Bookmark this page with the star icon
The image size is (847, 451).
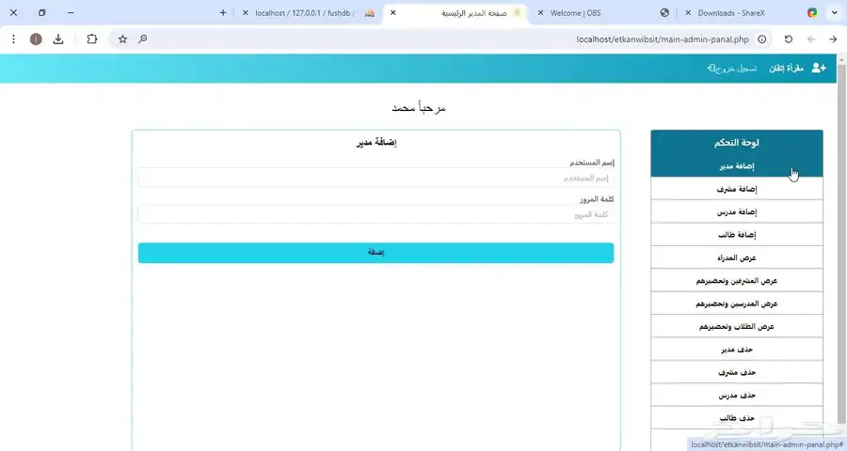[122, 39]
